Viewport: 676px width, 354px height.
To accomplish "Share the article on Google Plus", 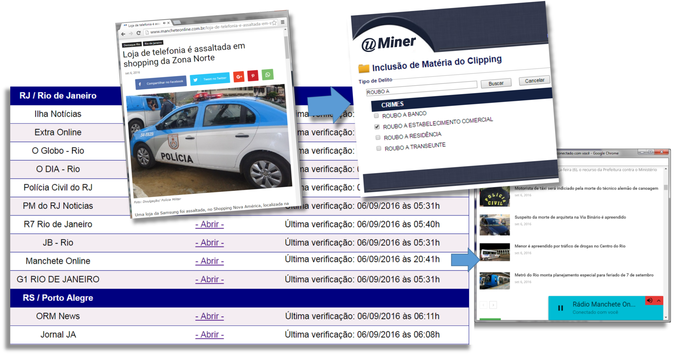I will tap(239, 77).
